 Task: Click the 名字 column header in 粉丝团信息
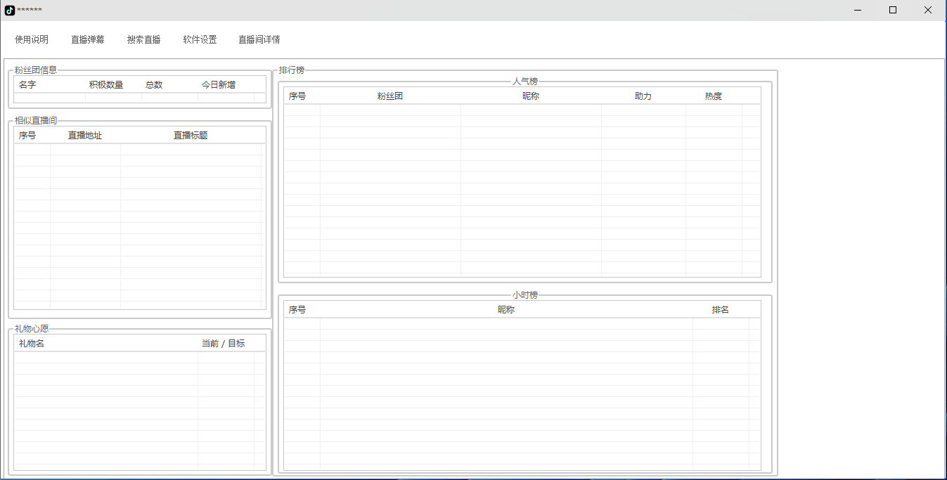pos(27,85)
